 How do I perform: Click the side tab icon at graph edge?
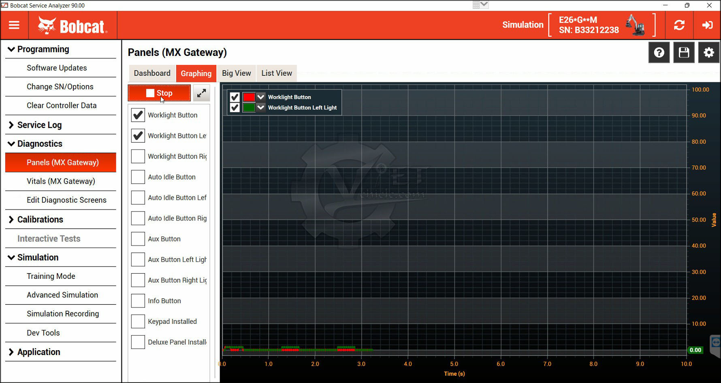point(715,343)
